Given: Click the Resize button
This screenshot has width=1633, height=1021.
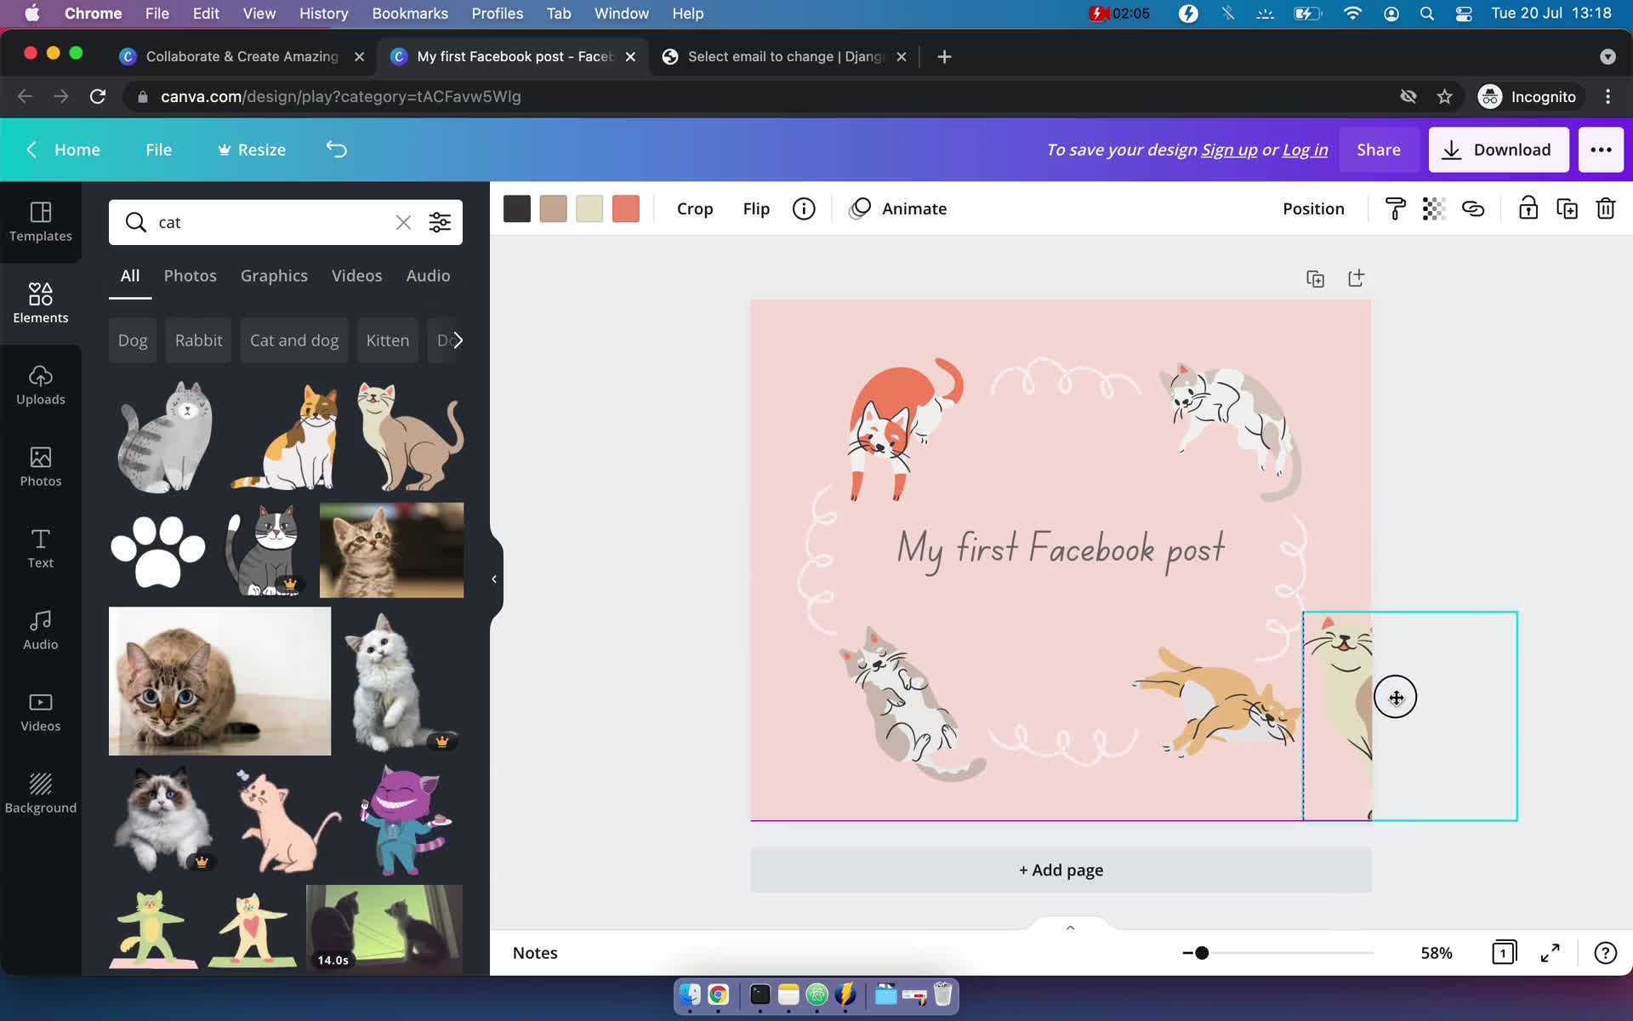Looking at the screenshot, I should pyautogui.click(x=252, y=150).
